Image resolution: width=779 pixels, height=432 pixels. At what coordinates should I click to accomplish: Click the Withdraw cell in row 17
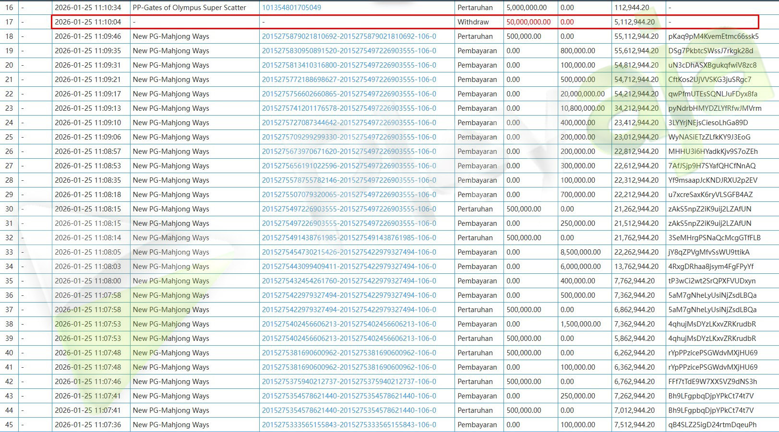473,22
